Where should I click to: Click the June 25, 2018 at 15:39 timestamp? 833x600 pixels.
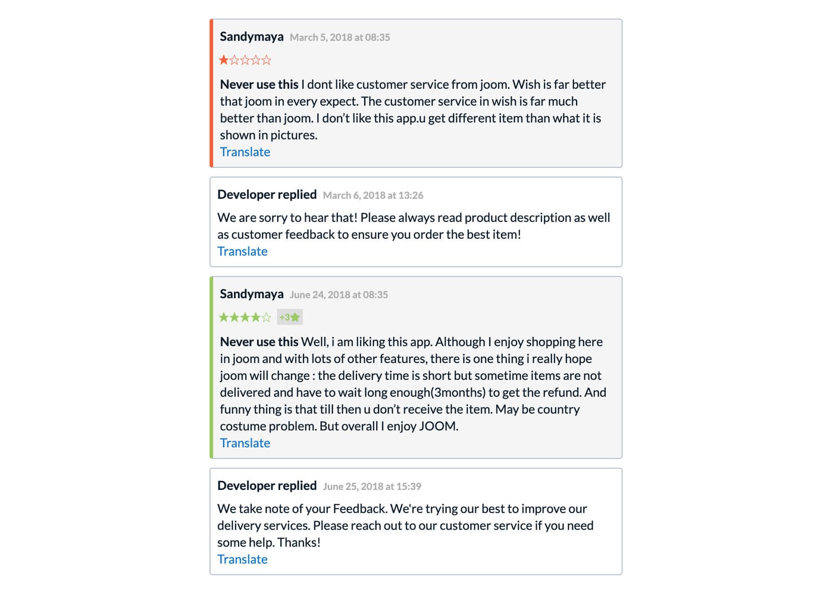pos(372,486)
